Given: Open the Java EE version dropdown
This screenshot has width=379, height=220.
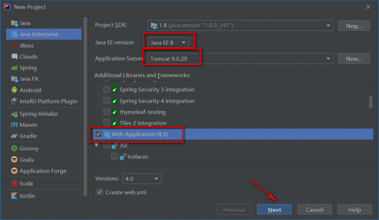Looking at the screenshot, I should pyautogui.click(x=184, y=42).
